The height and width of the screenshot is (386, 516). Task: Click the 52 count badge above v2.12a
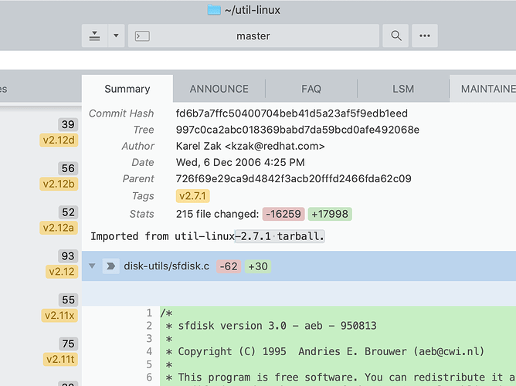pos(68,212)
